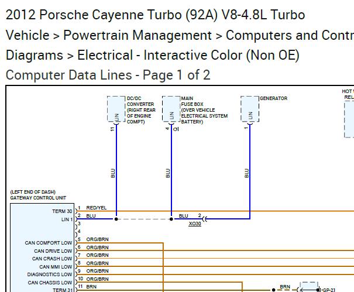Click the 'CAN COMFORT LOW' terminal label

pyautogui.click(x=49, y=243)
